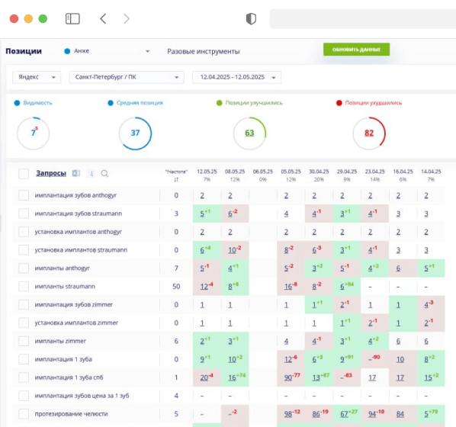Click the average position gauge showing 37
The width and height of the screenshot is (456, 427).
[x=135, y=133]
